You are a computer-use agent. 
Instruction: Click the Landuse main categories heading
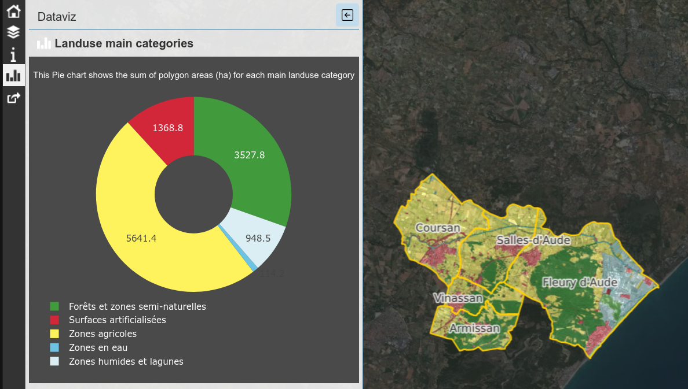coord(124,43)
